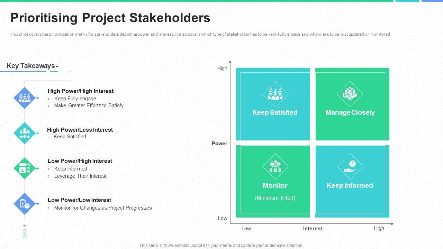Click the 'Make Greater Efforts to Satisfy' bullet
This screenshot has width=443, height=249.
tap(89, 105)
